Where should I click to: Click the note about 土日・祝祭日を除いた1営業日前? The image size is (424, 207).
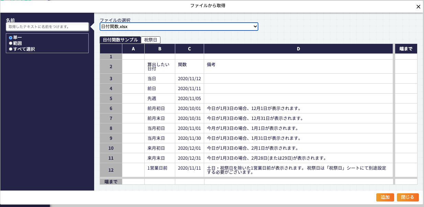298,170
